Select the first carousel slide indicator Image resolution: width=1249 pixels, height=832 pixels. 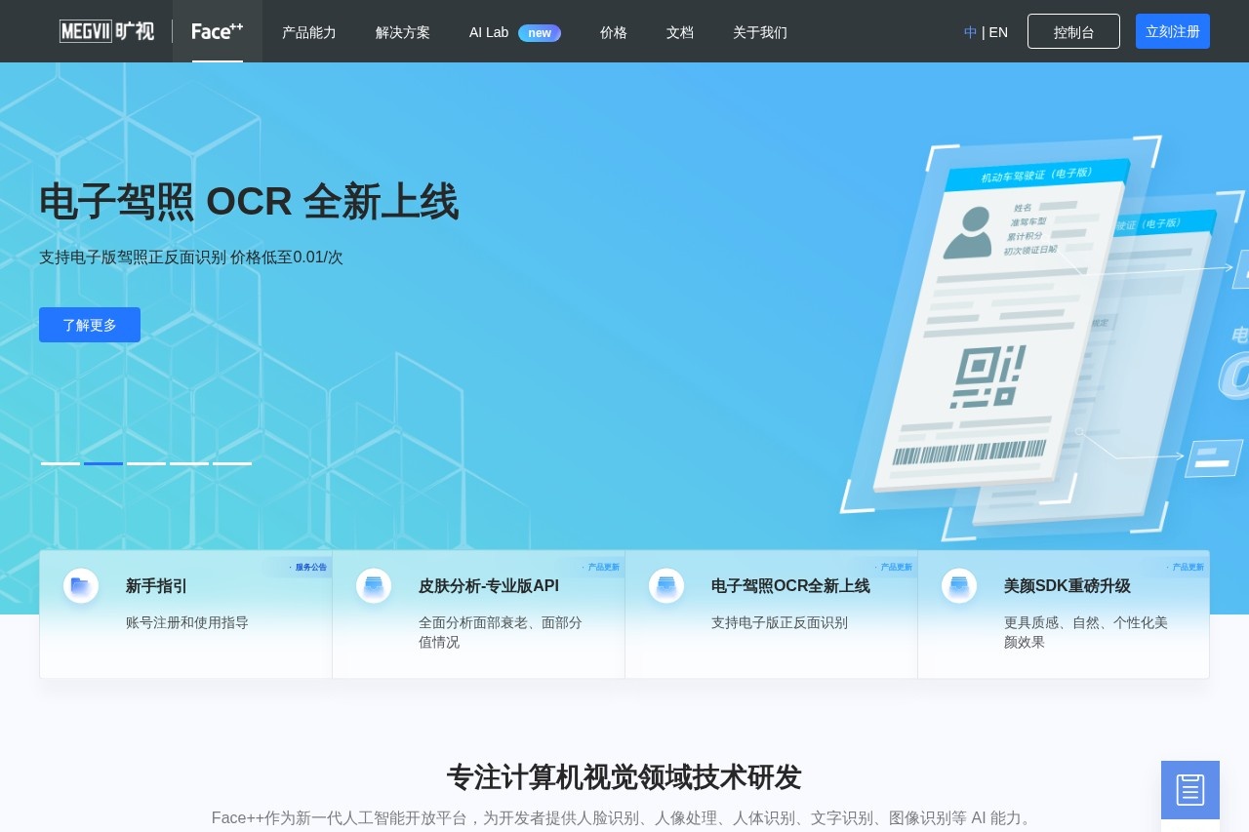[60, 463]
